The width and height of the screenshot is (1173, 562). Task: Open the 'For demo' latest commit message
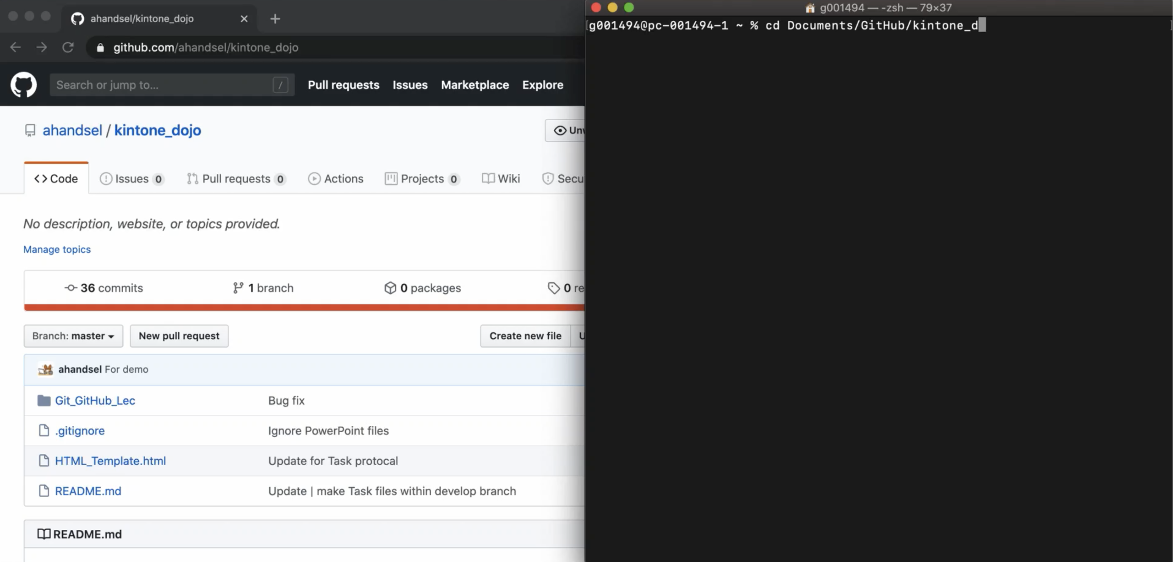click(x=127, y=369)
